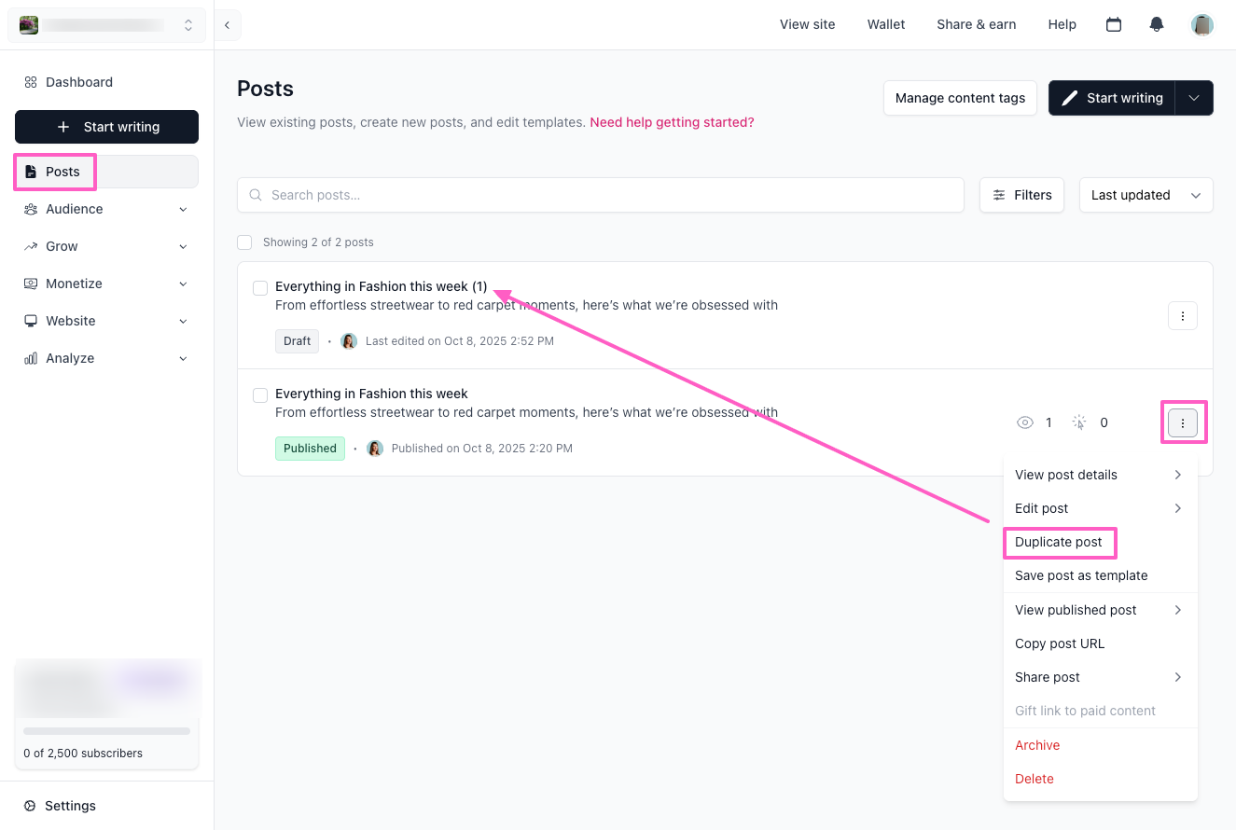Tick the published post checkbox

(x=260, y=395)
